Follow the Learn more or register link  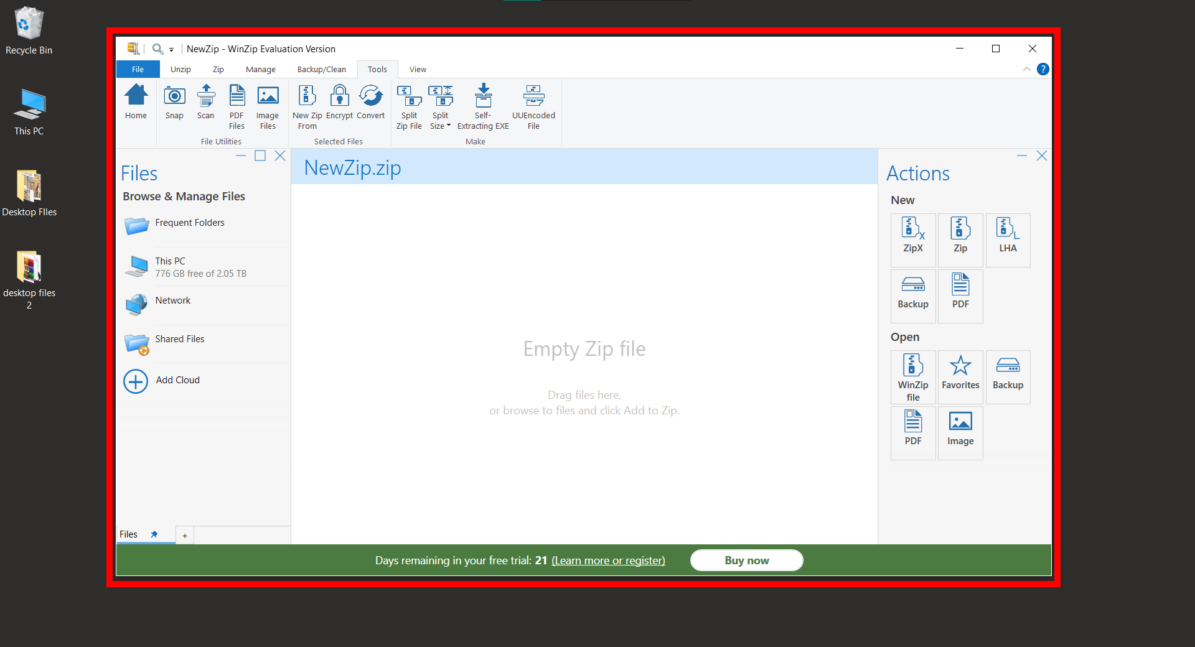pyautogui.click(x=608, y=560)
